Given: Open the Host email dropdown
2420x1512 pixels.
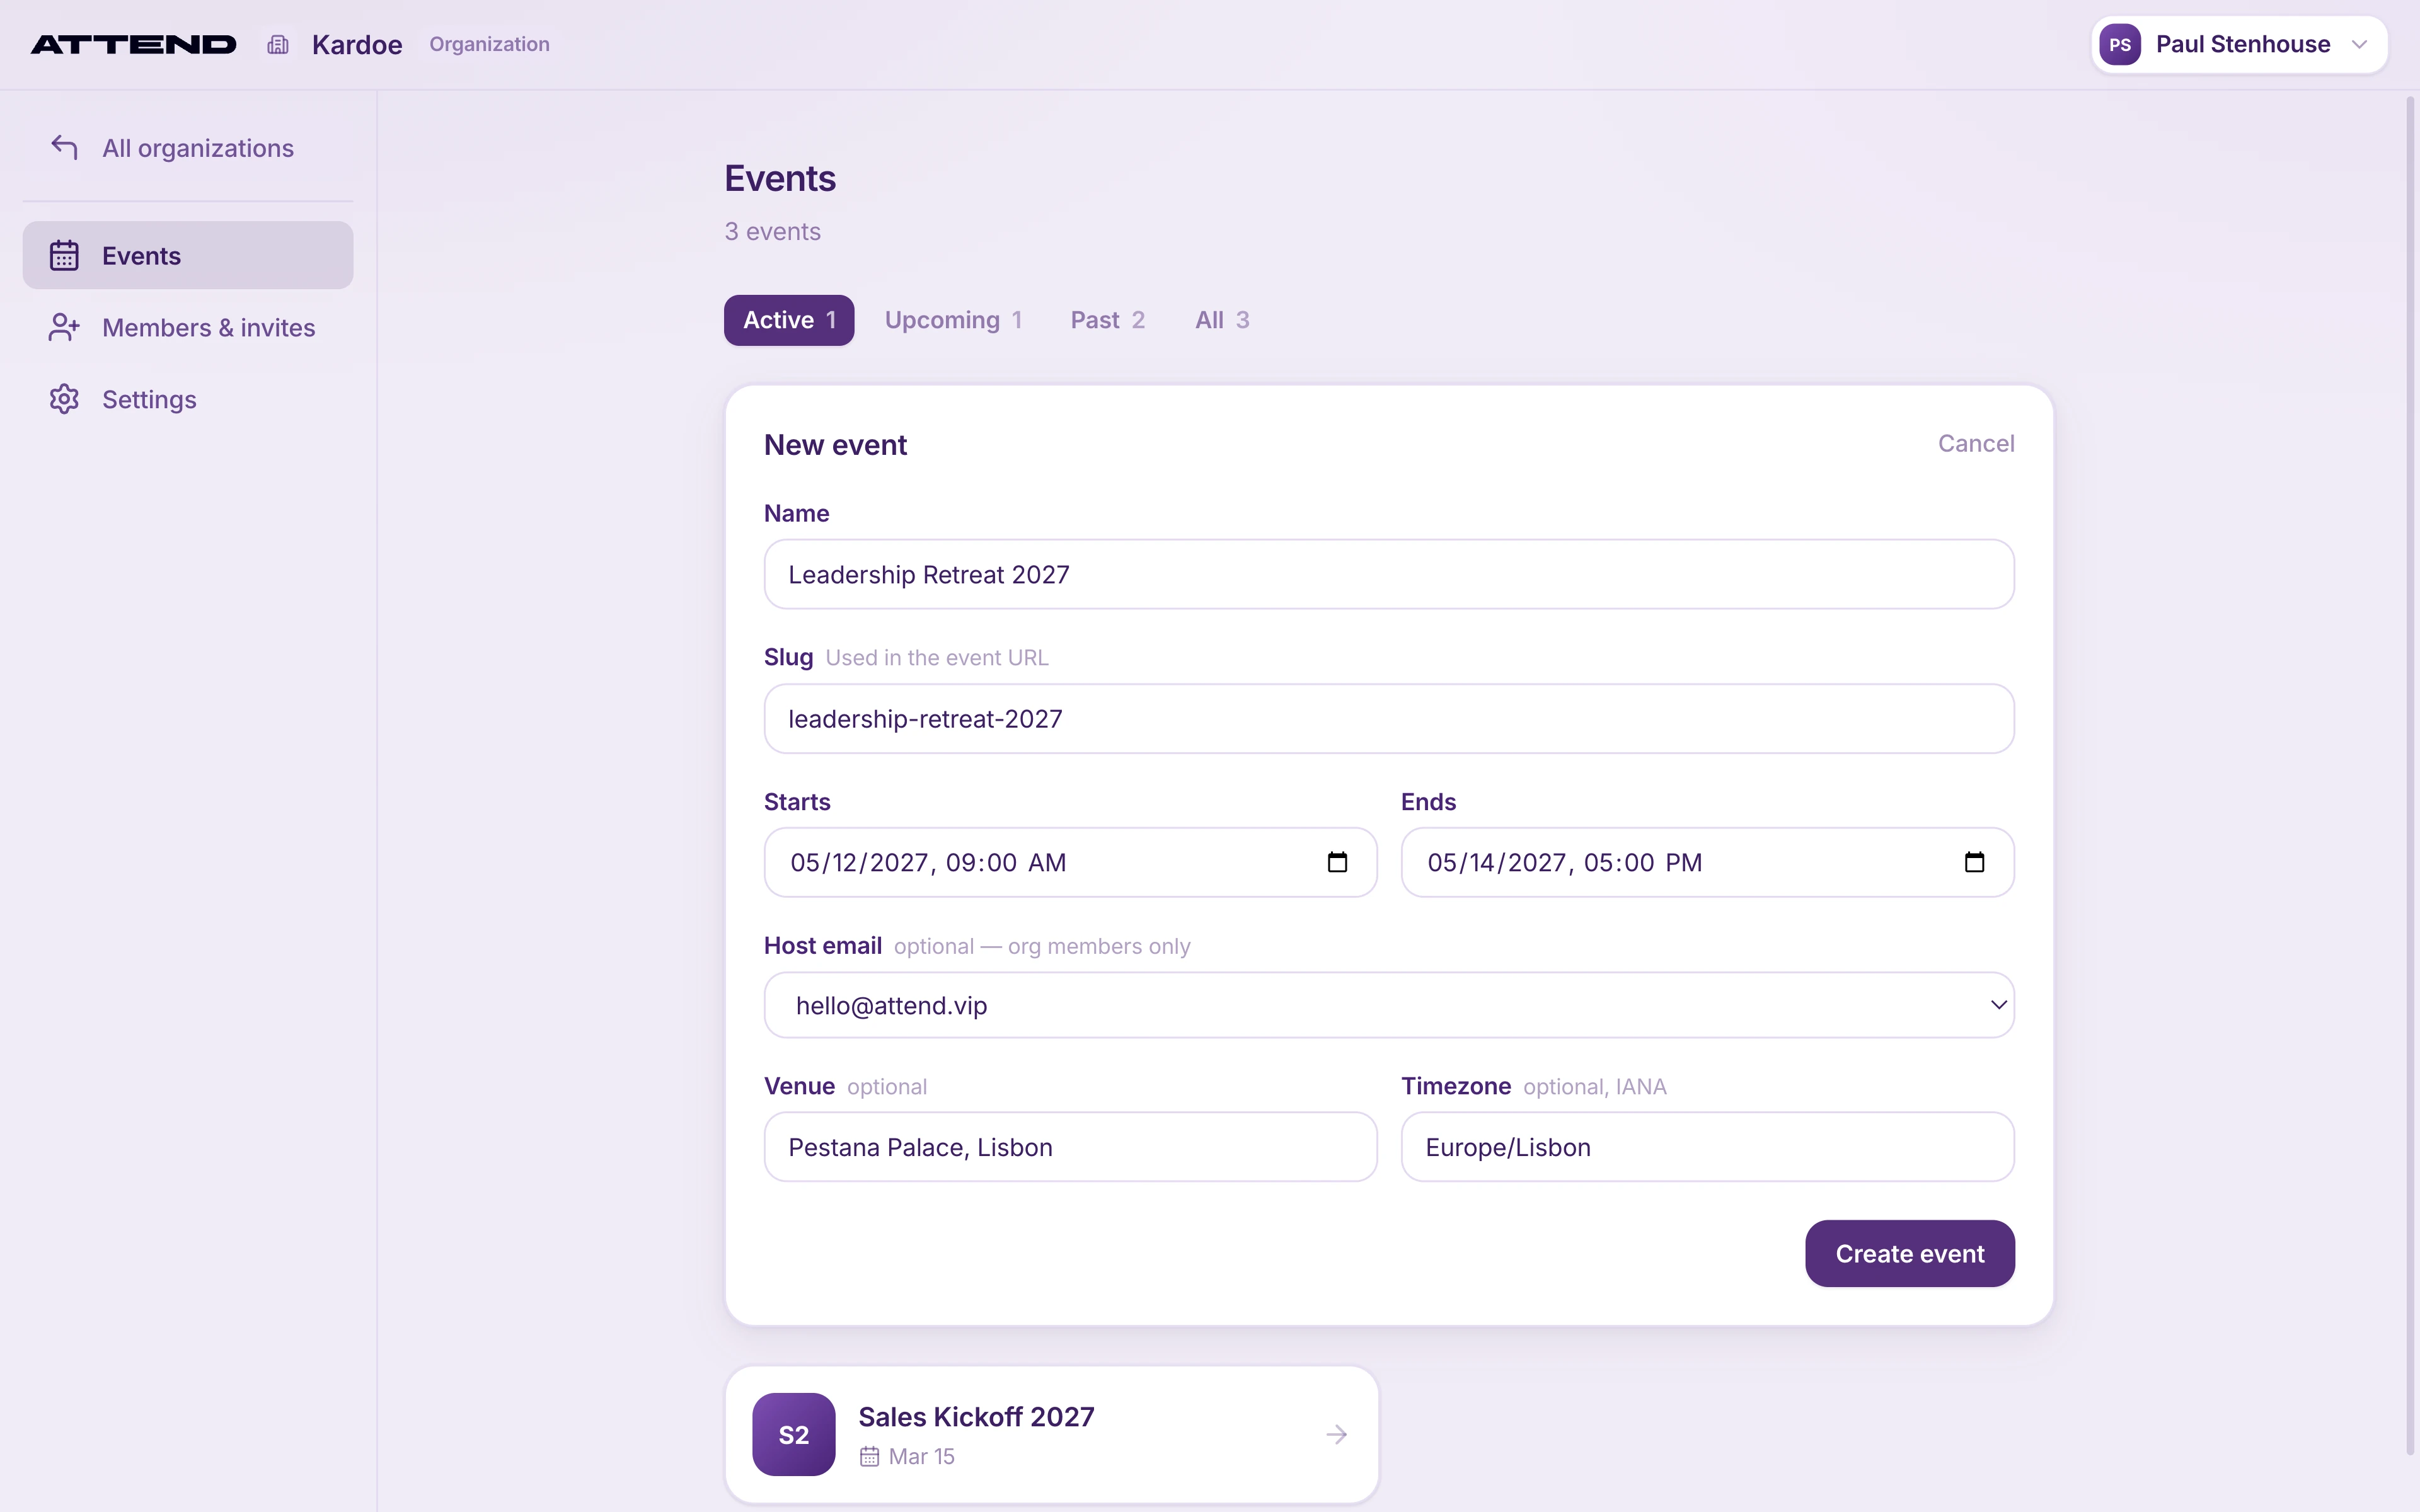Looking at the screenshot, I should point(1389,1005).
